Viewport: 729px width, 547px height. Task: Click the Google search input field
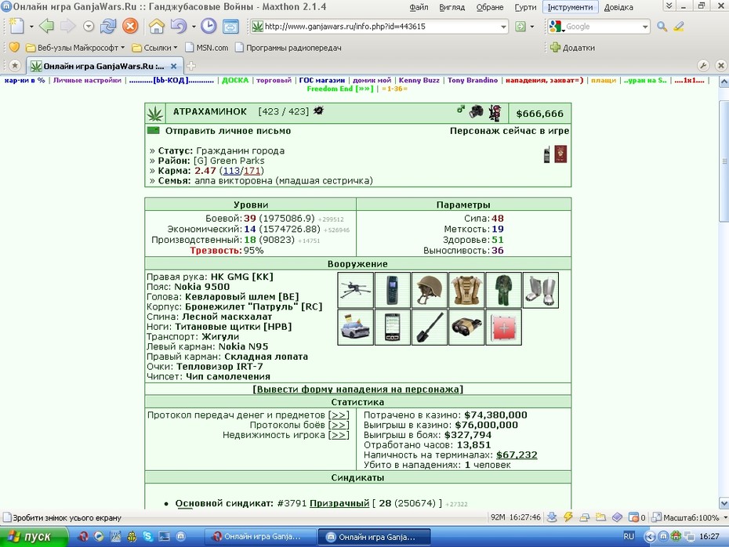pos(603,27)
